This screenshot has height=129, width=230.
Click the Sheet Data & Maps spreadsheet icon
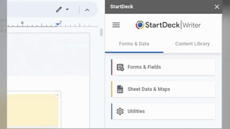pos(120,89)
